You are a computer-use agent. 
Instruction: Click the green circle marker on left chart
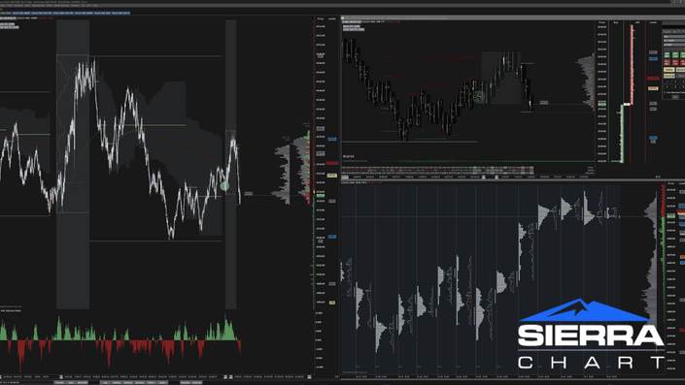click(224, 186)
